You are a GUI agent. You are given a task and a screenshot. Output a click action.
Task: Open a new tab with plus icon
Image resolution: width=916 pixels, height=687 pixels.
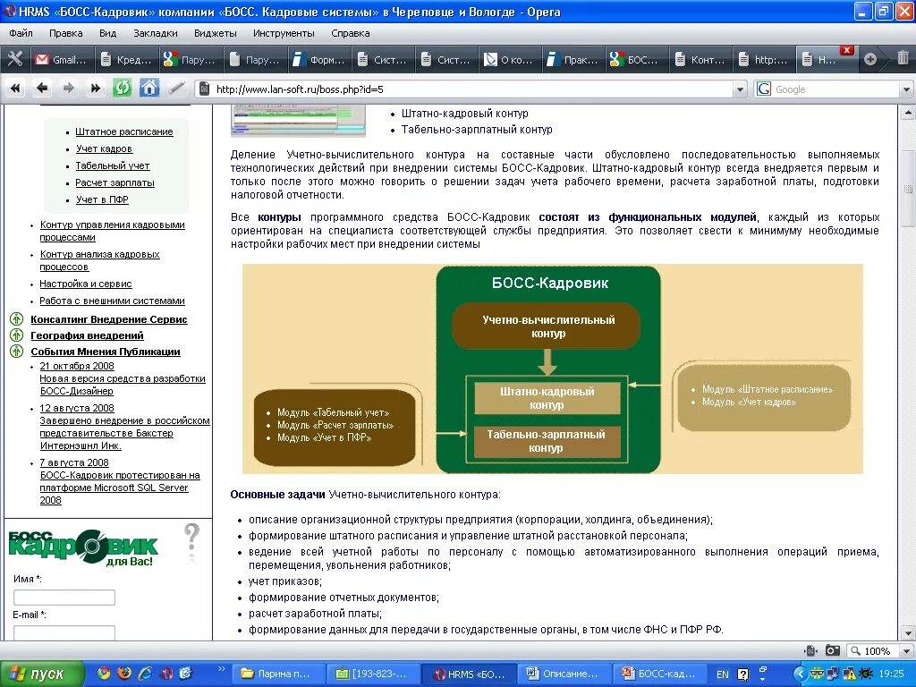(869, 59)
